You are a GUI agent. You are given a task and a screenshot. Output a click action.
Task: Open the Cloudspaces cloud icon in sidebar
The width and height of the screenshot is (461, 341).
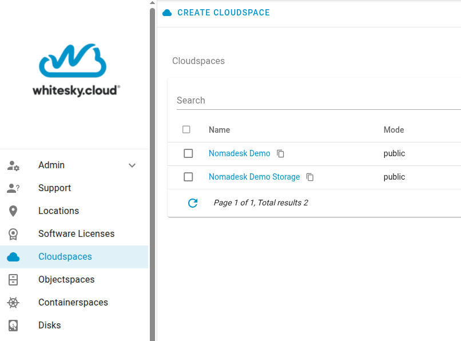pos(14,256)
